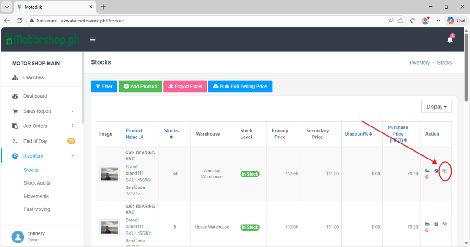The image size is (470, 247).
Task: Click the notification bell icon
Action: 450,39
